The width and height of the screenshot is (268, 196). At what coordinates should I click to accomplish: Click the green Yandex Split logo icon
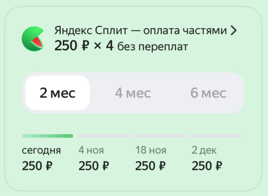(x=32, y=39)
